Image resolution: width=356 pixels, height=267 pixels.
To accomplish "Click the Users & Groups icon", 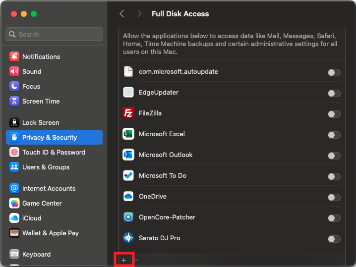I will (14, 167).
